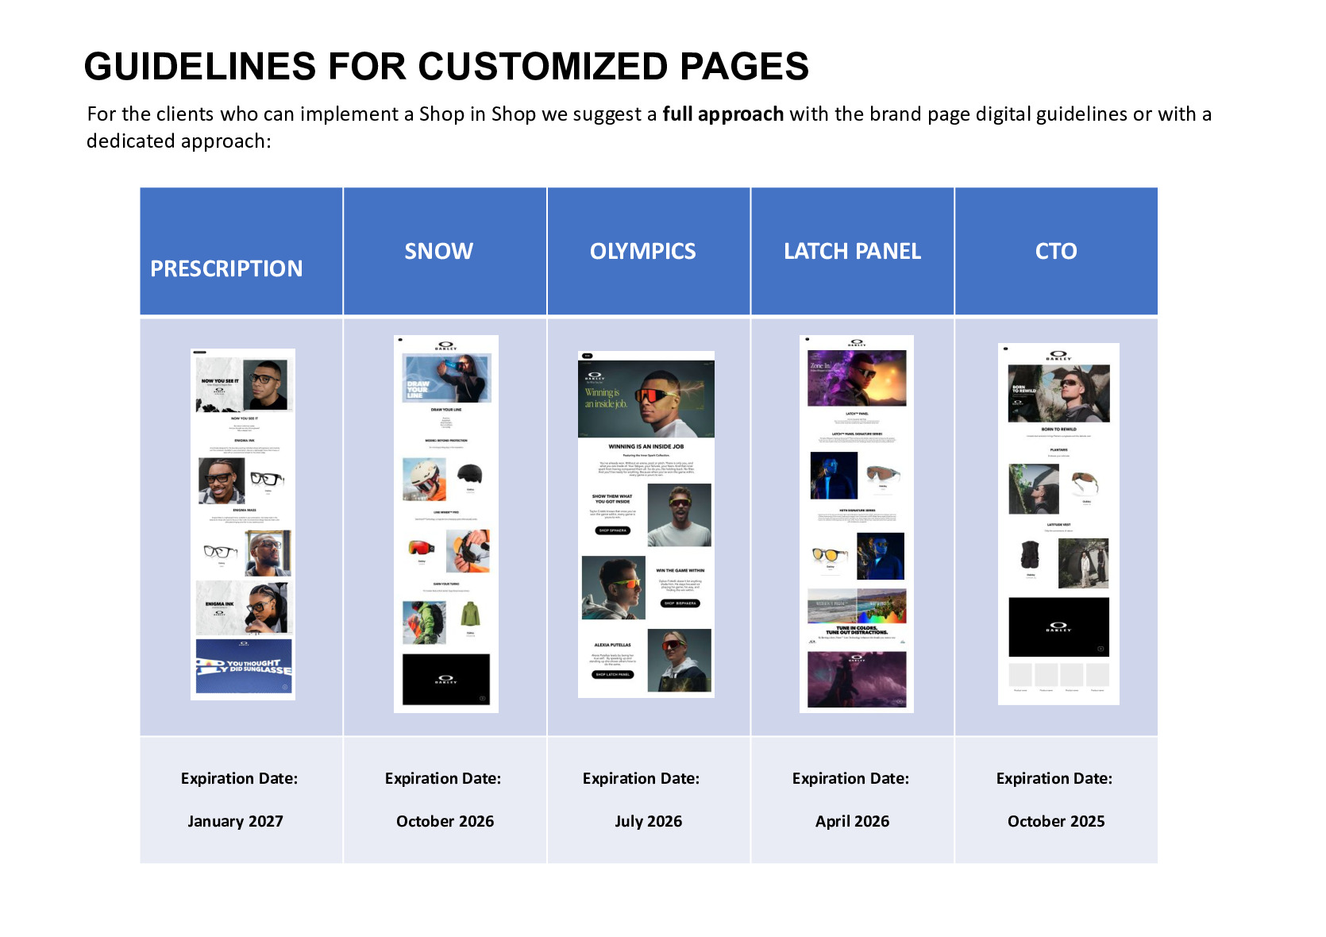Click 'Expiration Date:' label under Olympics
The image size is (1326, 937).
point(641,778)
